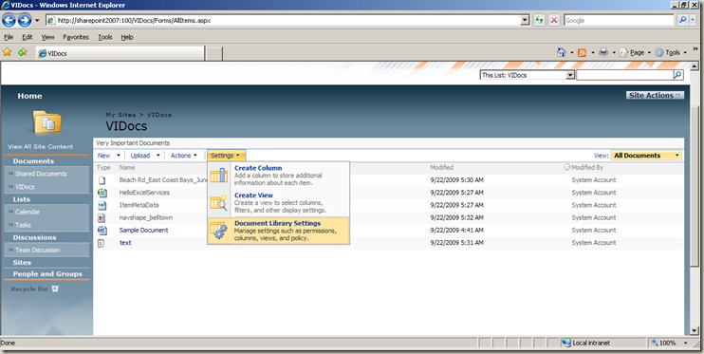Screen dimensions: 704x354
Task: Expand the New menu arrow
Action: (x=119, y=156)
